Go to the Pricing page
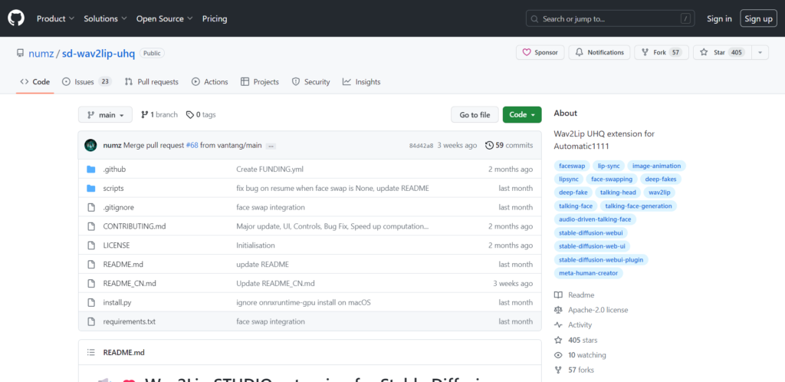 pyautogui.click(x=215, y=18)
